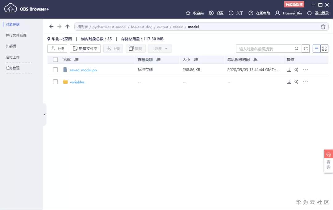Open the 咨询 consultation chat widget

(x=328, y=161)
